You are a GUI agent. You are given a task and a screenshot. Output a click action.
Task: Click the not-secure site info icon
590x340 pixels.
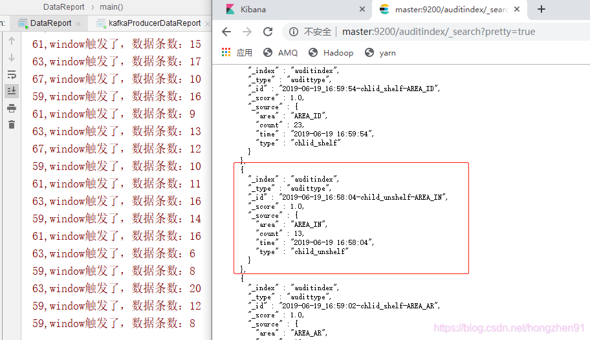click(294, 32)
